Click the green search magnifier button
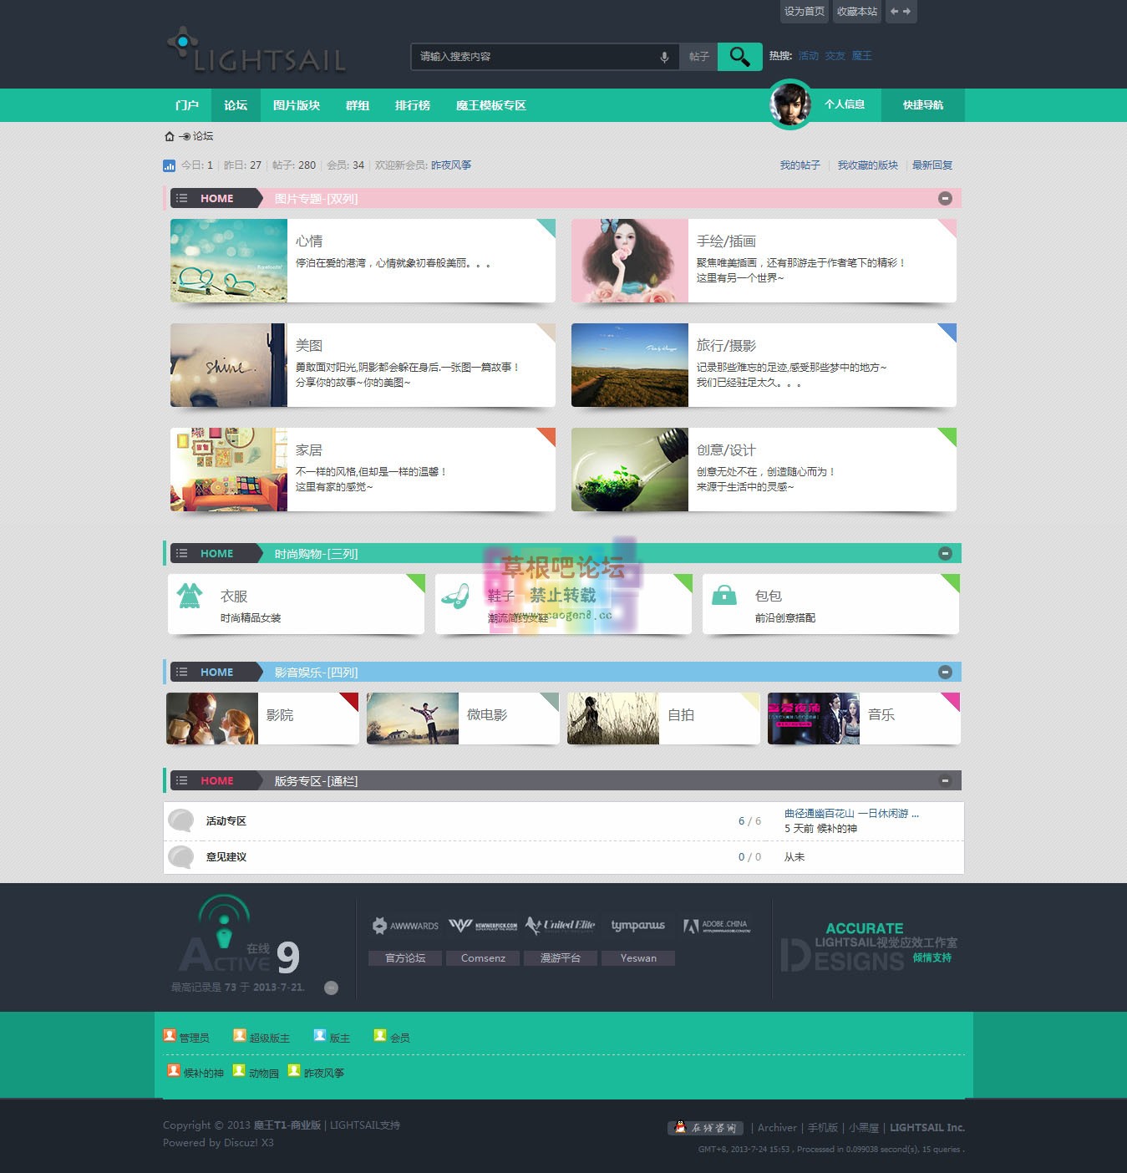Viewport: 1127px width, 1173px height. click(x=739, y=57)
